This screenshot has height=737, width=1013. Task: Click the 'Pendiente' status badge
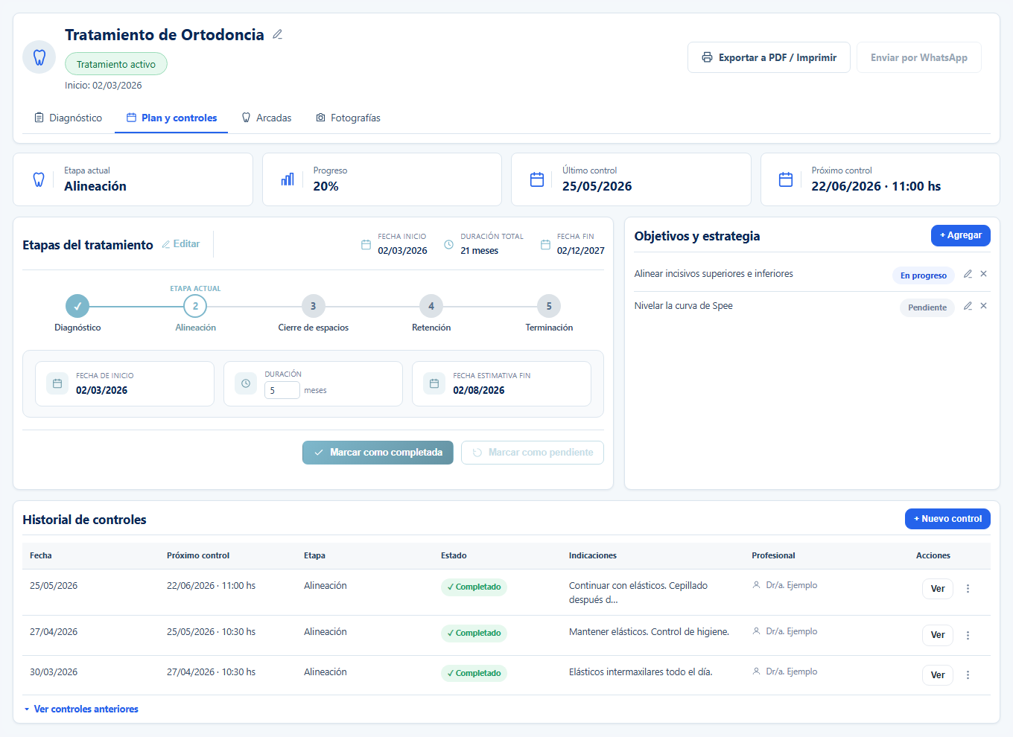927,307
